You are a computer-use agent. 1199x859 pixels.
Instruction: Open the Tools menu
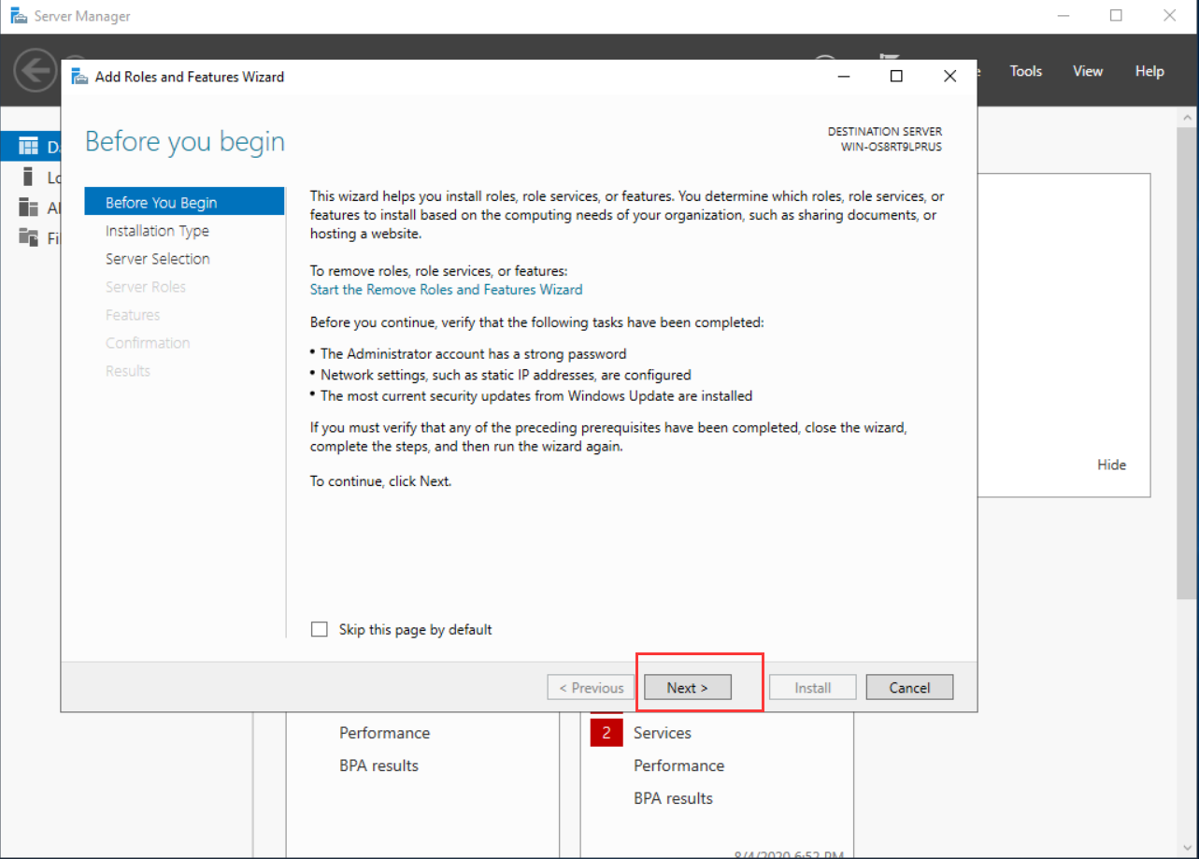tap(1025, 71)
